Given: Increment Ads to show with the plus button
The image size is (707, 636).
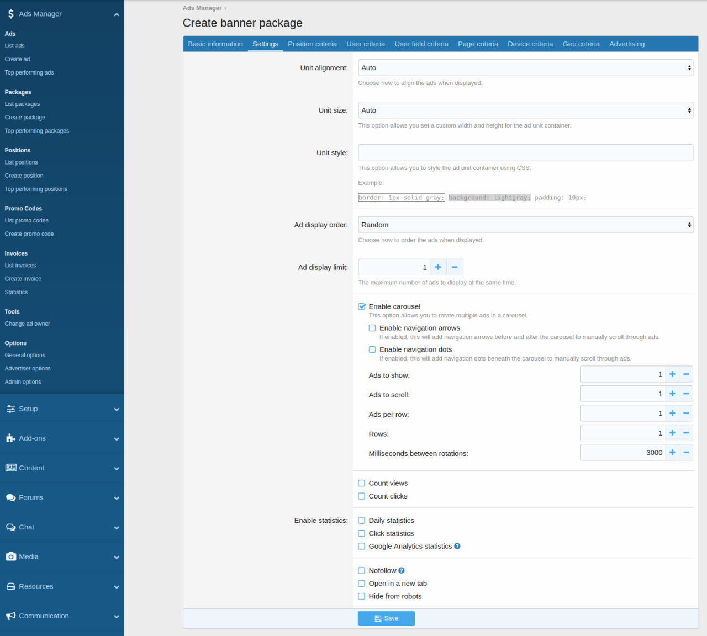Looking at the screenshot, I should pyautogui.click(x=672, y=374).
